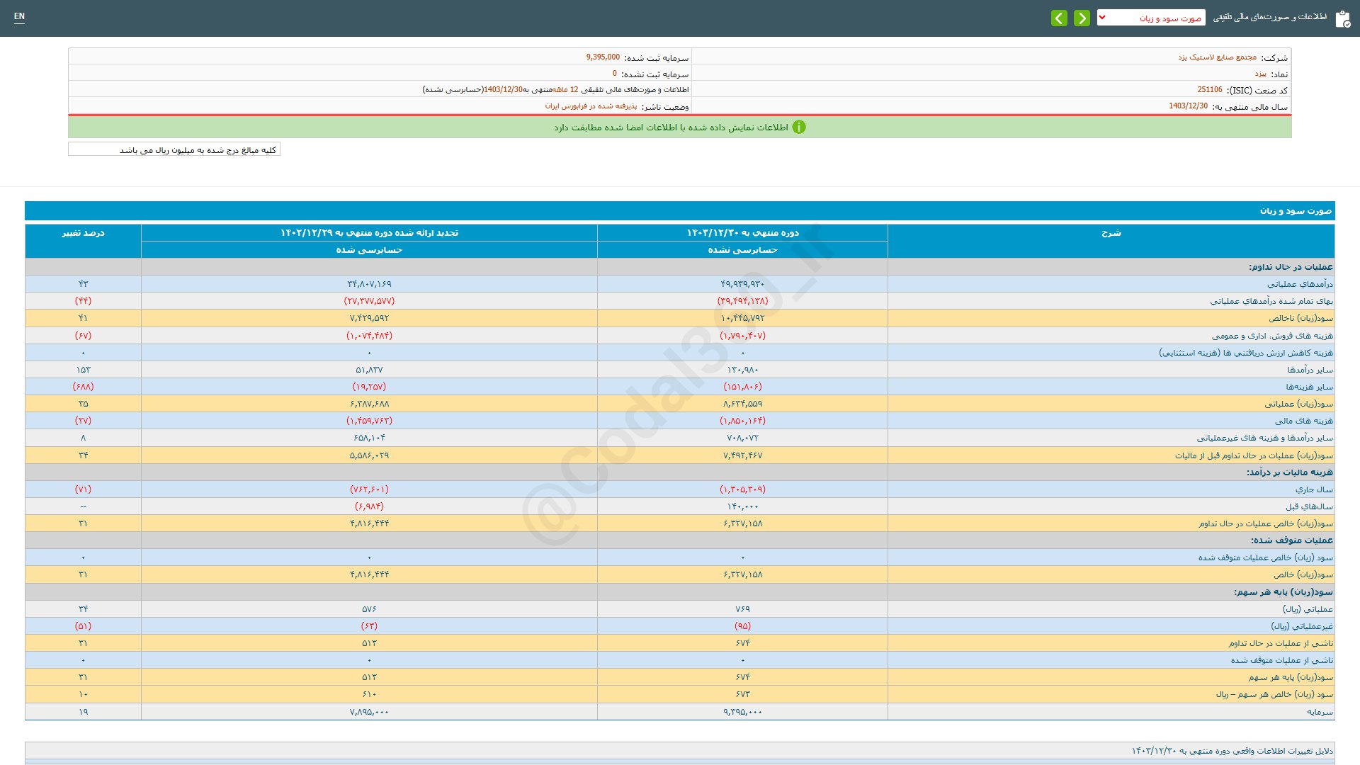Click the fiscal year end date 1403/12/30
Screen dimensions: 1360x765
(x=1188, y=106)
